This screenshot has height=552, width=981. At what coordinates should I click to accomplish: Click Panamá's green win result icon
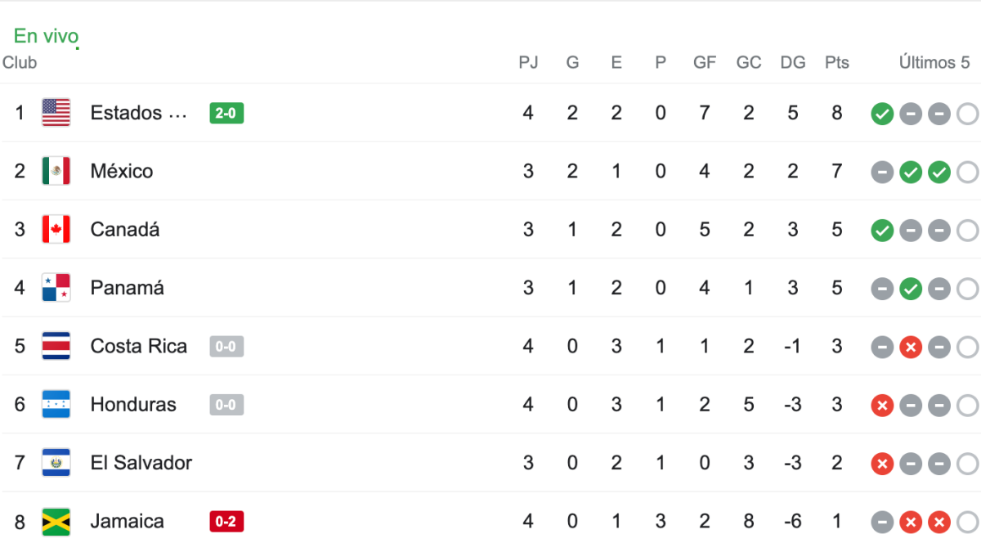[911, 289]
